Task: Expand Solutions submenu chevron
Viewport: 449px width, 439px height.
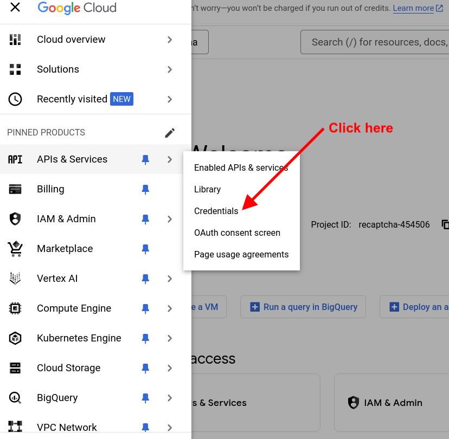Action: tap(170, 69)
